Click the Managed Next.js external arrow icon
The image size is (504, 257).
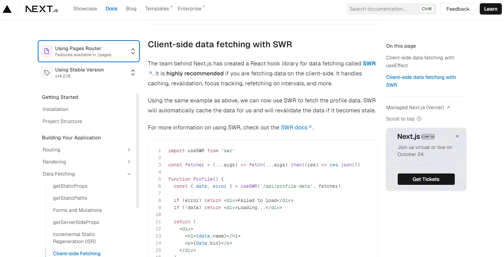click(448, 107)
